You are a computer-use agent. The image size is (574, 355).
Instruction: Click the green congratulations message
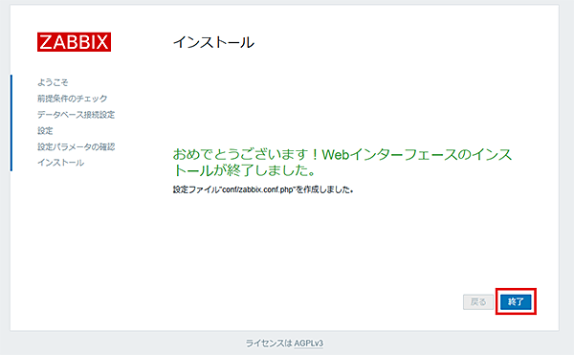pyautogui.click(x=342, y=162)
